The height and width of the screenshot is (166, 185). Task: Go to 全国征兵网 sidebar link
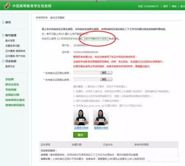[12, 95]
